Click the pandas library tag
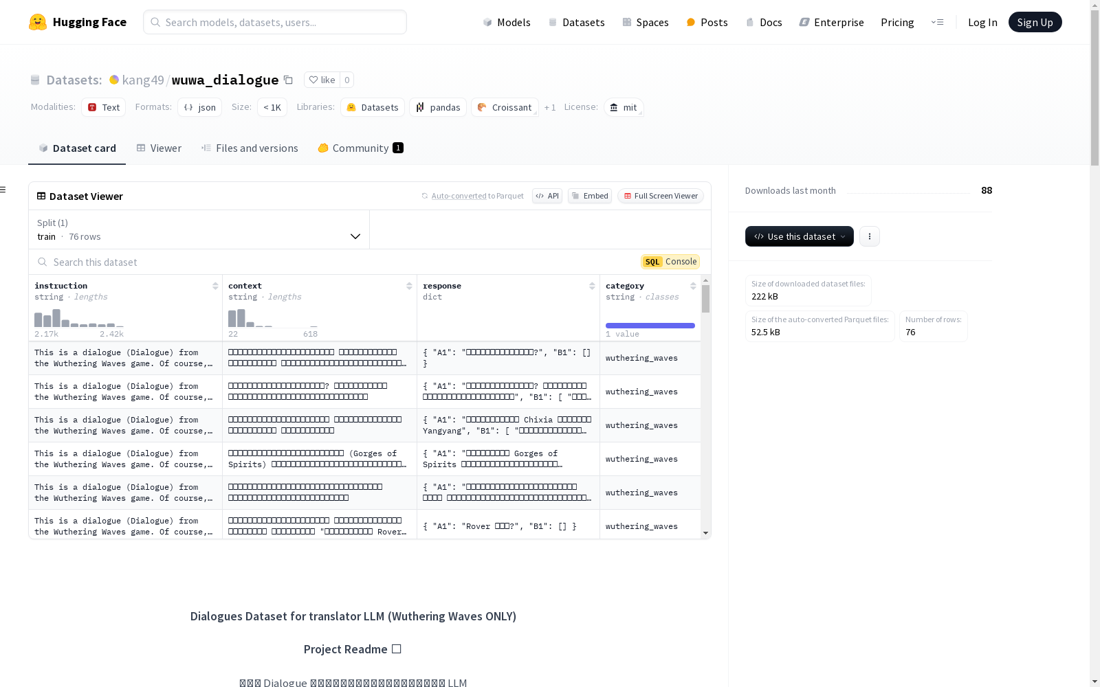Screen dimensions: 1100x687 click(438, 107)
